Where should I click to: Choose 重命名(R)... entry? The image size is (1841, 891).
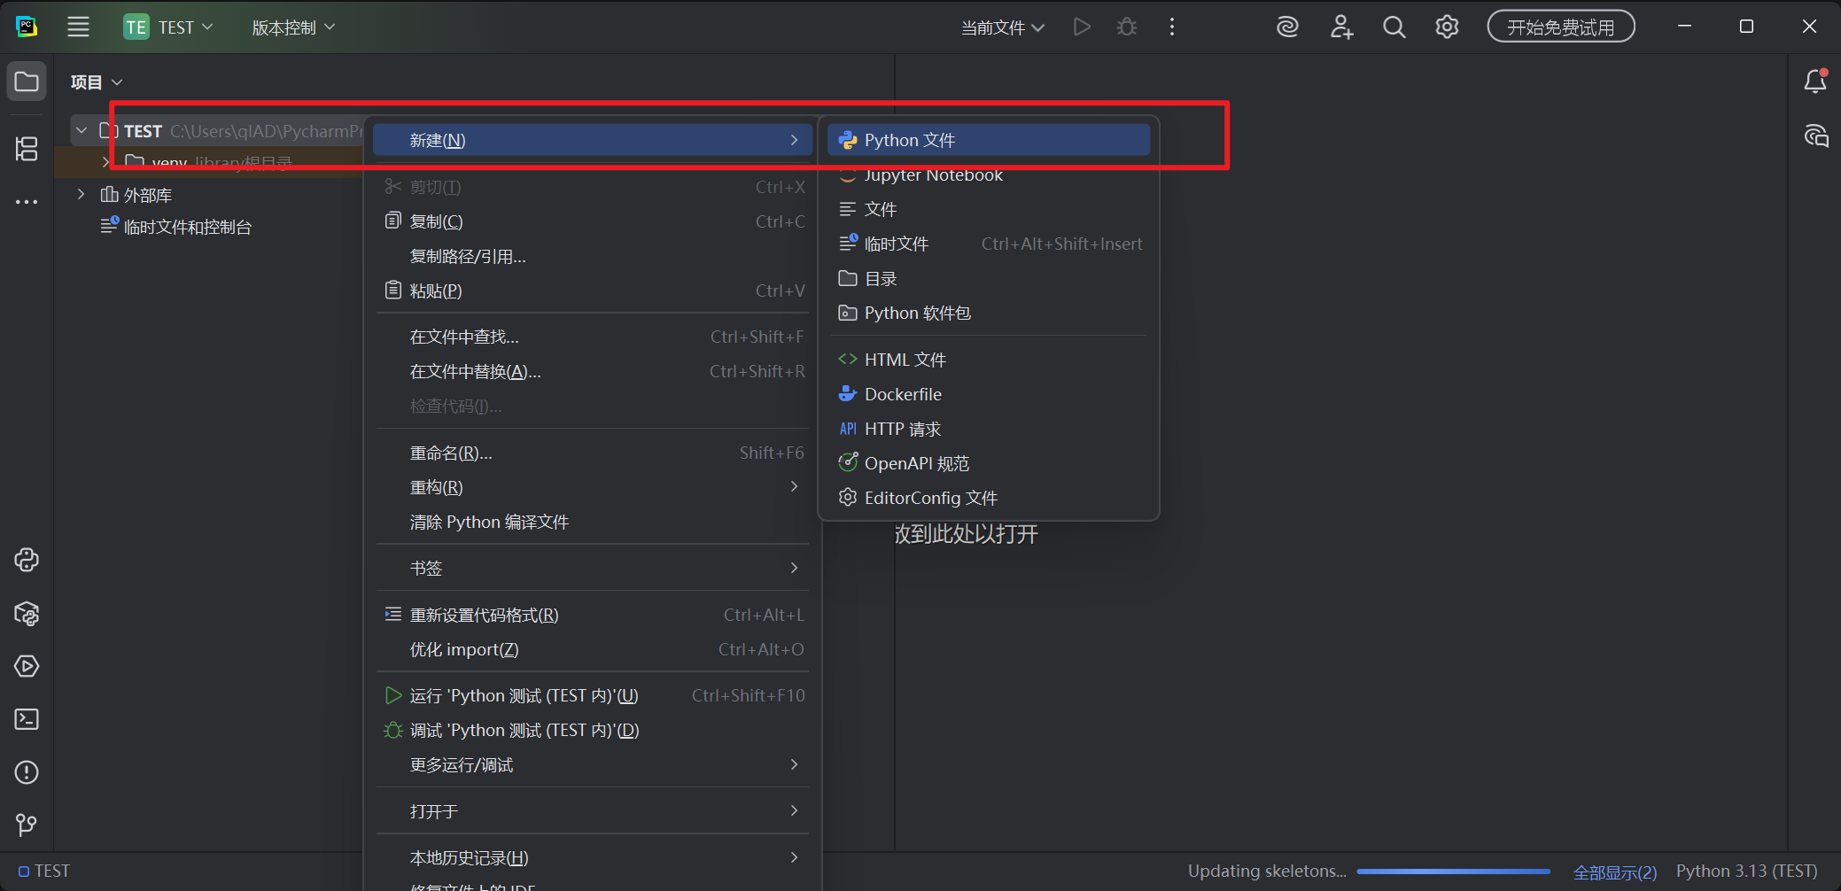(x=592, y=453)
